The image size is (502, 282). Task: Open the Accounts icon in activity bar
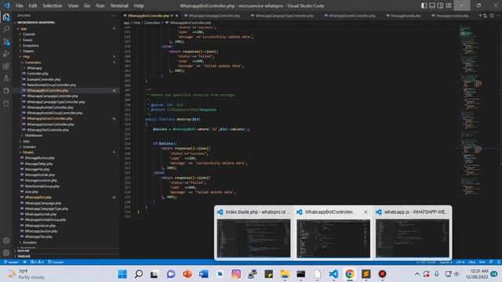tap(6, 240)
